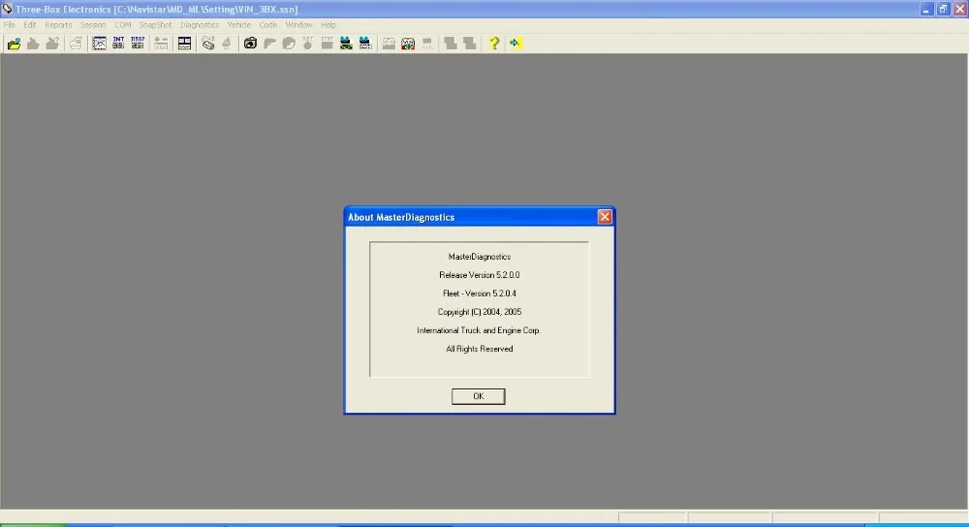This screenshot has width=969, height=527.
Task: Click the VIN plus toolbar icon
Action: click(x=408, y=44)
